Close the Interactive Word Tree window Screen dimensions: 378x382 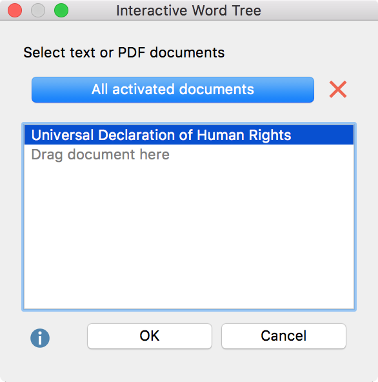(15, 10)
